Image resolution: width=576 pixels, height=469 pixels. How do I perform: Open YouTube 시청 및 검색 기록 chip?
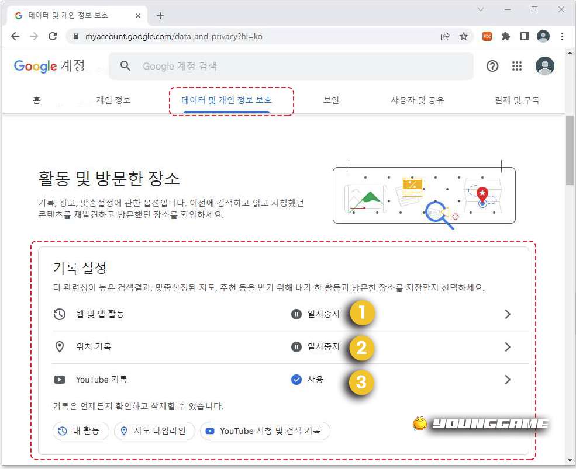pos(265,431)
